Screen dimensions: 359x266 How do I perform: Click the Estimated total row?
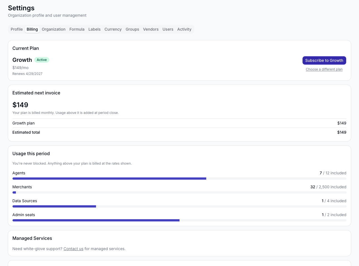(179, 132)
